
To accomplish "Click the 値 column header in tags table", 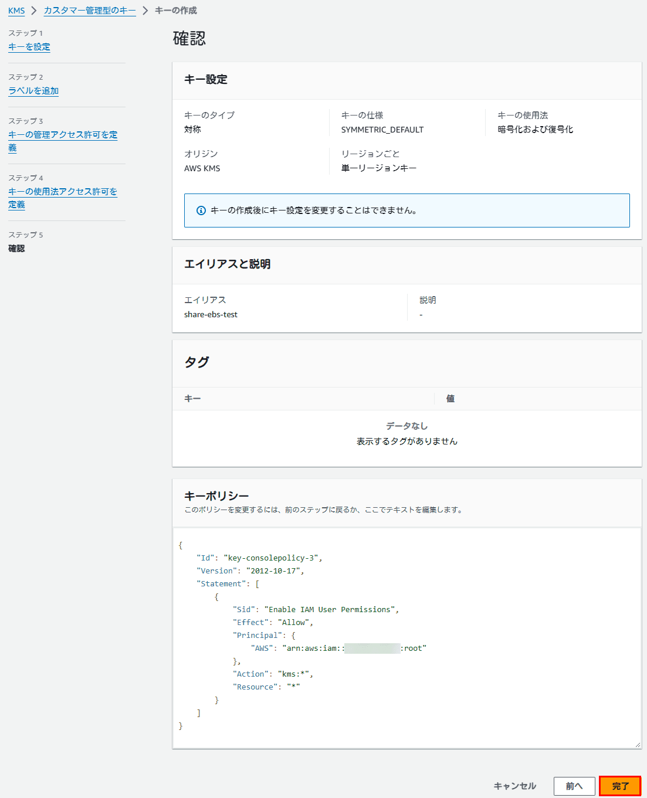I will point(450,399).
